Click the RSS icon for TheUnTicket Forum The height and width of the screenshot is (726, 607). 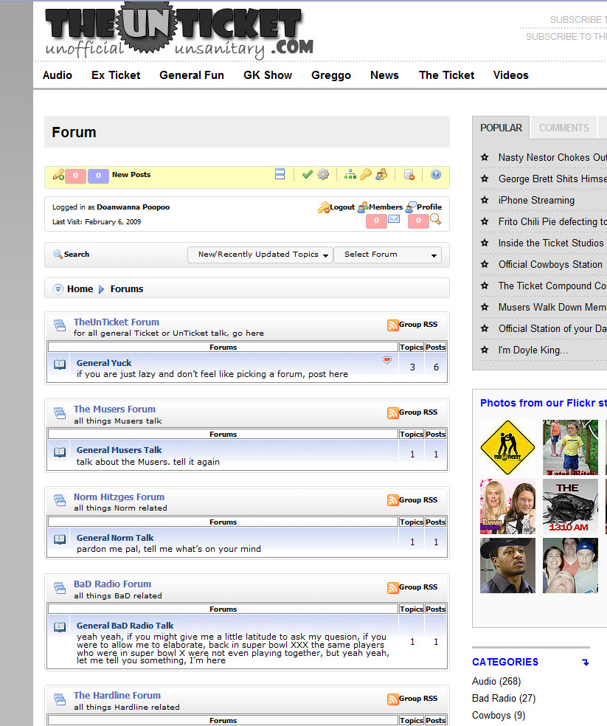tap(392, 325)
